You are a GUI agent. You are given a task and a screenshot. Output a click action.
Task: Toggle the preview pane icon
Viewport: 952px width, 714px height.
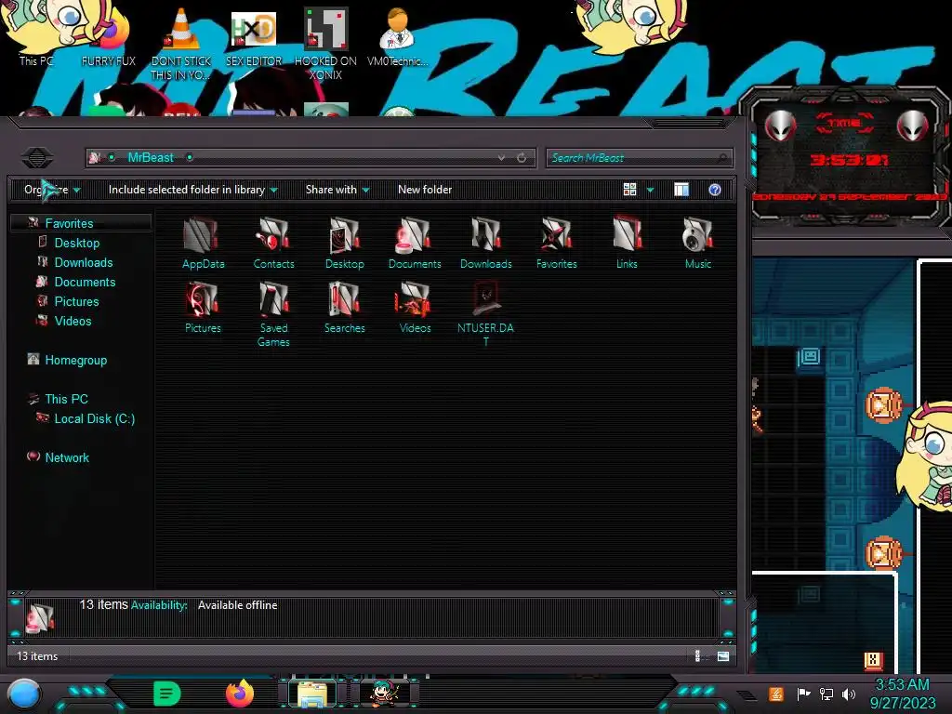click(x=681, y=190)
